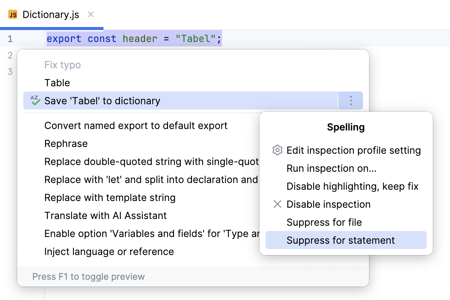The image size is (450, 300).
Task: Choose 'Translate with AI Assistant'
Action: (x=105, y=216)
